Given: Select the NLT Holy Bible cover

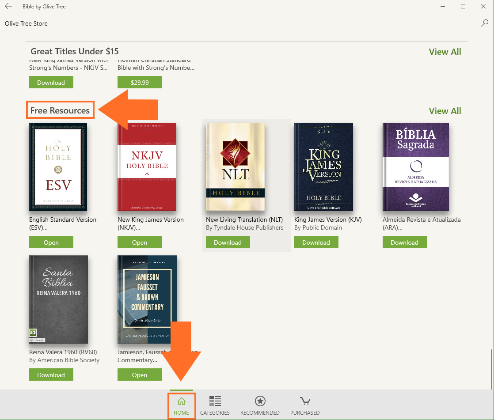Looking at the screenshot, I should tap(235, 167).
